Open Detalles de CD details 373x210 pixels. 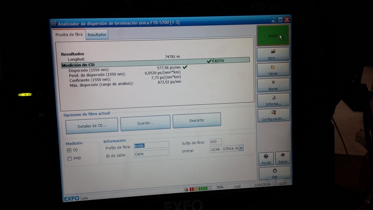pyautogui.click(x=92, y=126)
